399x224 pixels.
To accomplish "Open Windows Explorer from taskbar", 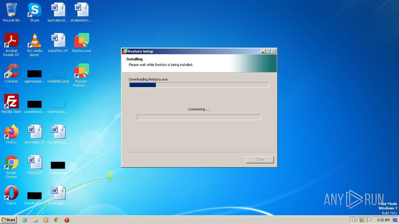I will pos(35,220).
